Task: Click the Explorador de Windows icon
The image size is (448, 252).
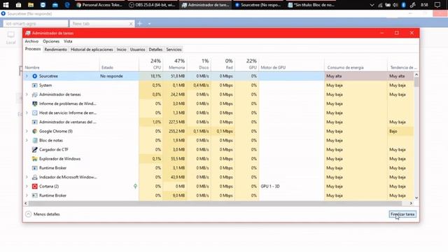Action: (34, 159)
